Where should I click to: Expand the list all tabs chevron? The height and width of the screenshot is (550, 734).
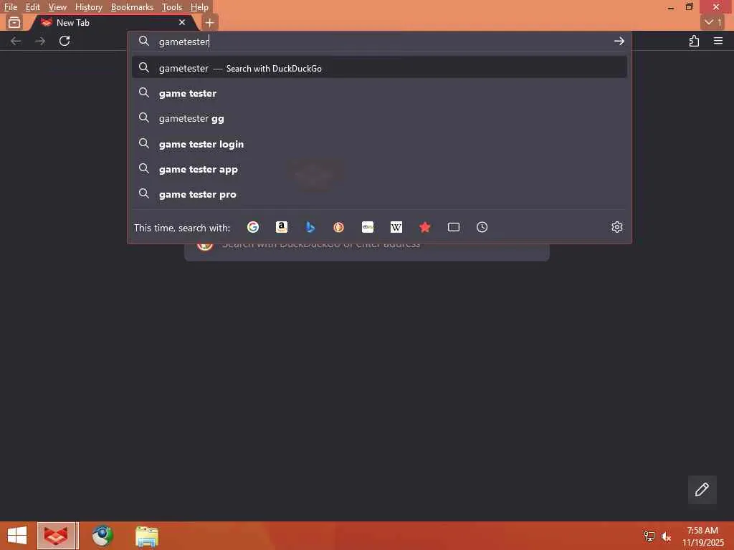(712, 22)
